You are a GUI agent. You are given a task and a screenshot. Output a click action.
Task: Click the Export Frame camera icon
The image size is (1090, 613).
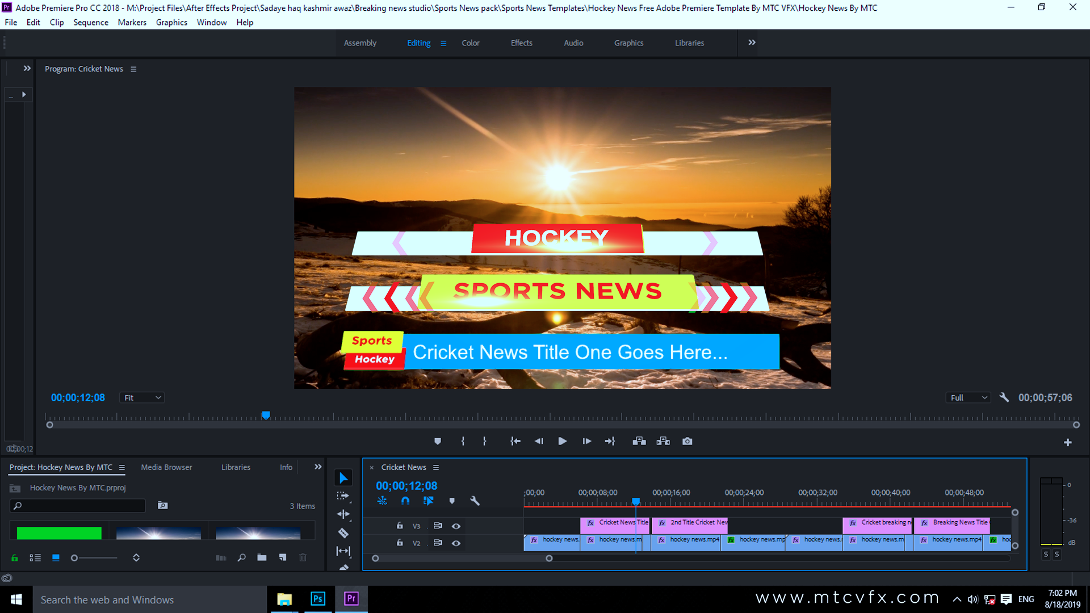point(687,441)
